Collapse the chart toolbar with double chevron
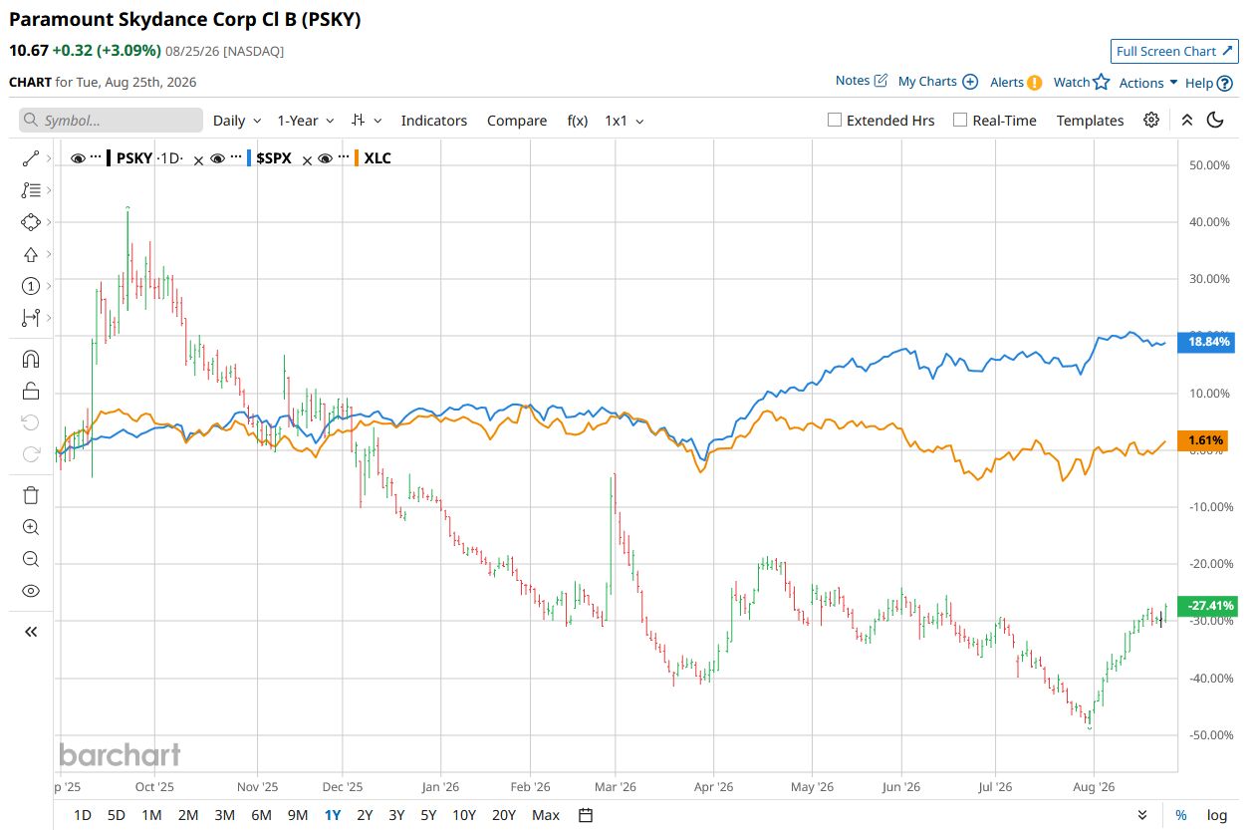 [x=1186, y=120]
